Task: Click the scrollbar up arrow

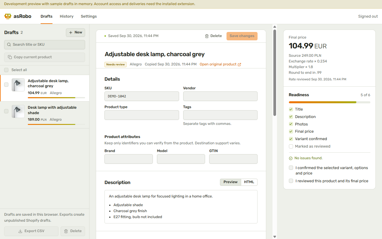Action: (x=275, y=27)
